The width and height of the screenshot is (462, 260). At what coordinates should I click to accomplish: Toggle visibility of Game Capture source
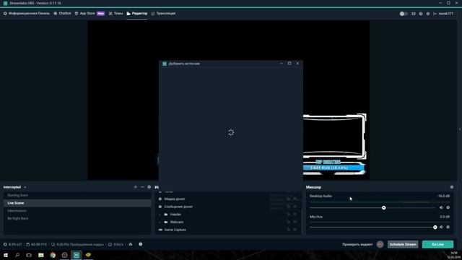coord(295,230)
